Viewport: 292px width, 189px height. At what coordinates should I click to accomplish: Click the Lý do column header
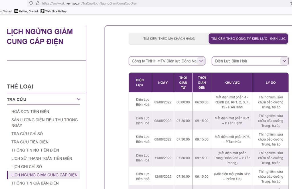271,82
